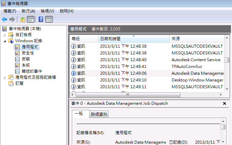Open the 安全性 log

tap(28, 53)
